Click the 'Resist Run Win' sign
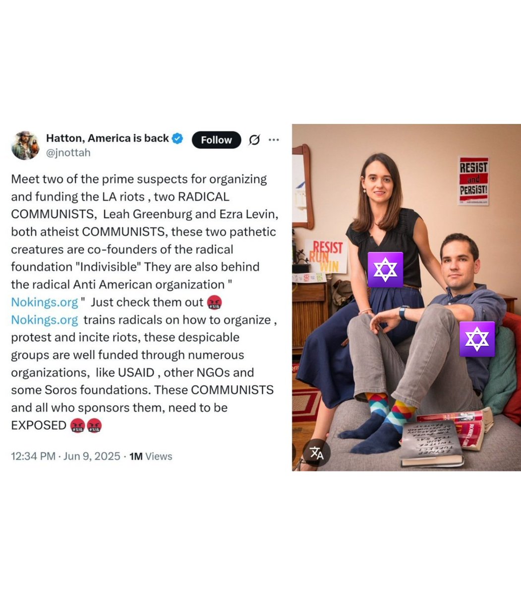521x595 pixels. coord(325,256)
